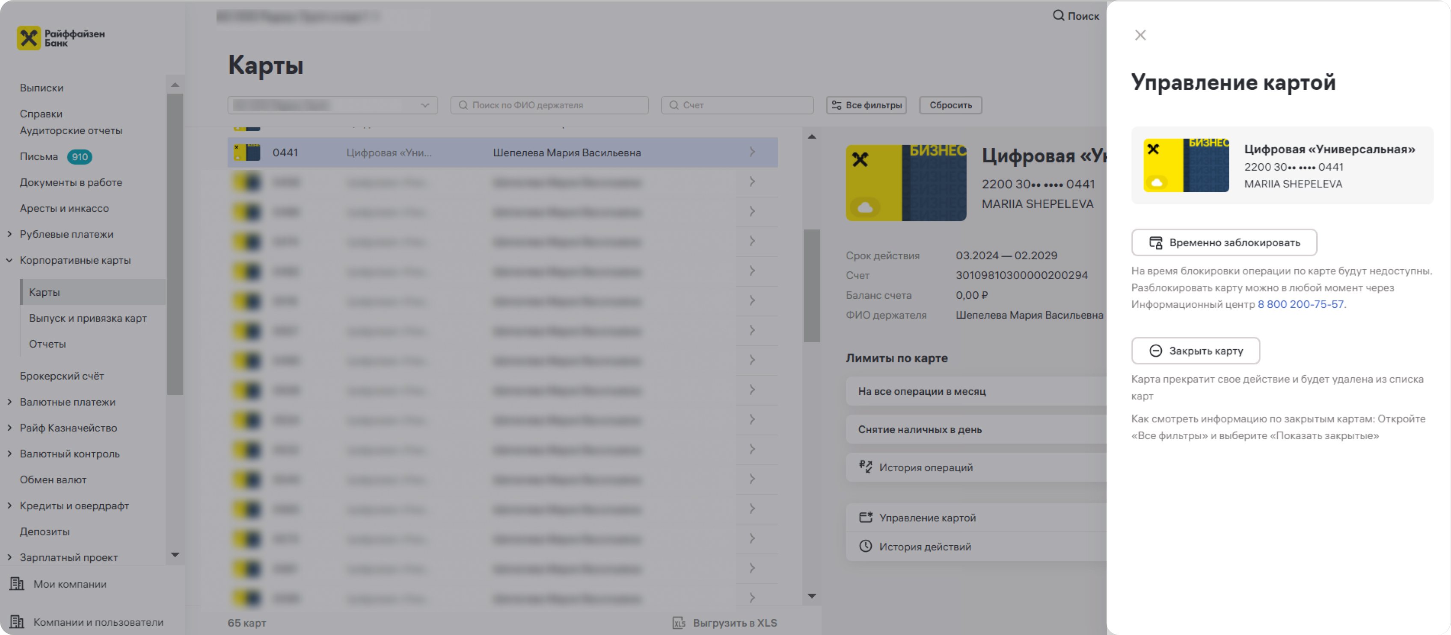
Task: Click the card thumbnail in row 0441
Action: tap(247, 153)
